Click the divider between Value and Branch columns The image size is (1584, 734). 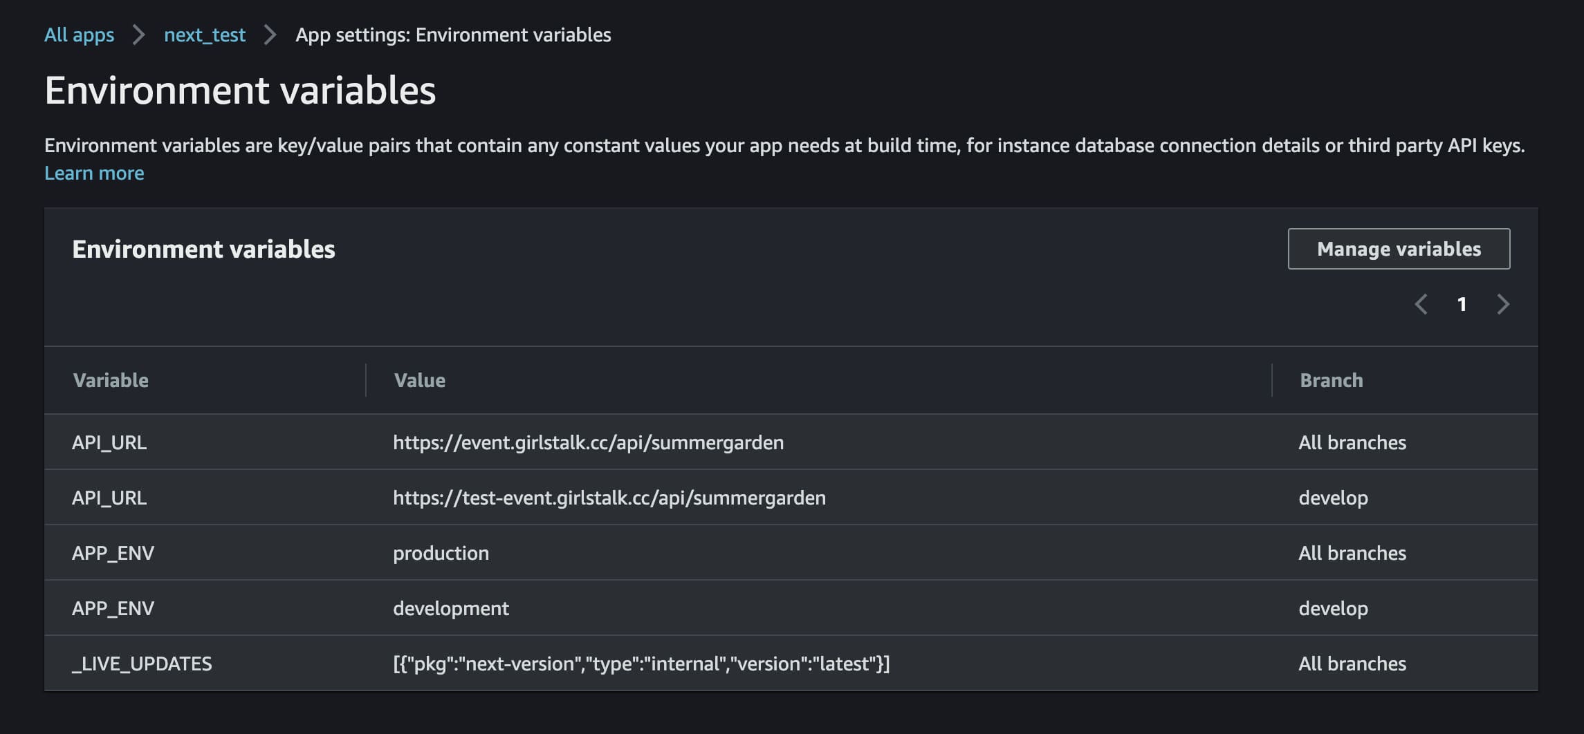point(1272,380)
